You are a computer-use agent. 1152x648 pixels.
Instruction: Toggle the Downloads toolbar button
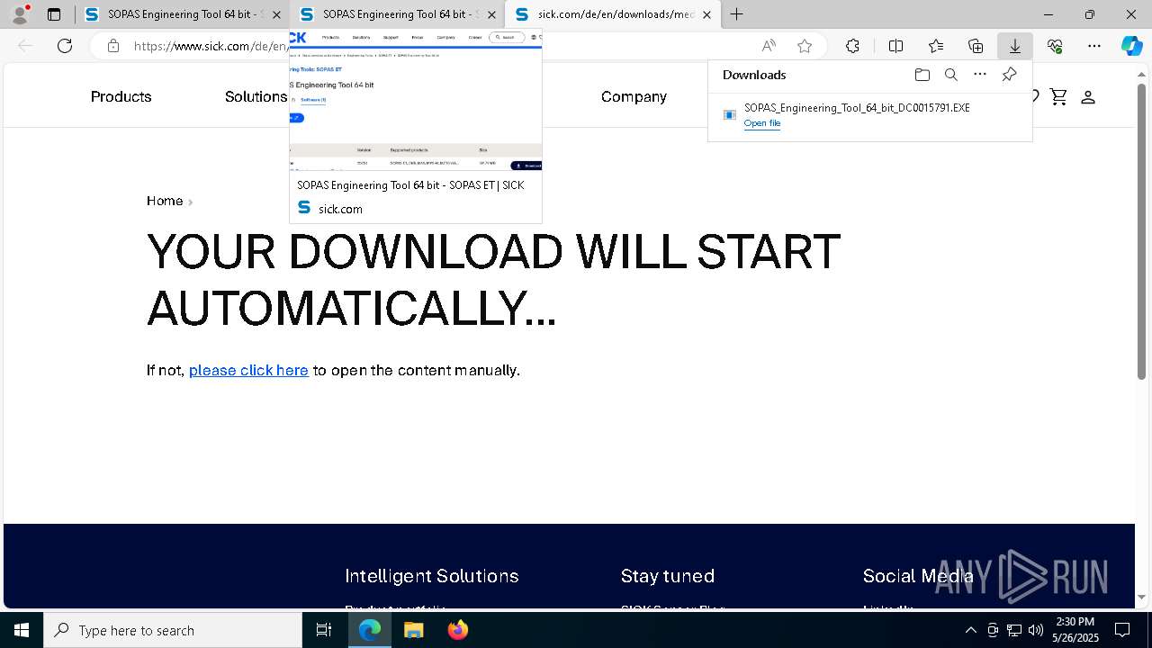tap(1014, 46)
